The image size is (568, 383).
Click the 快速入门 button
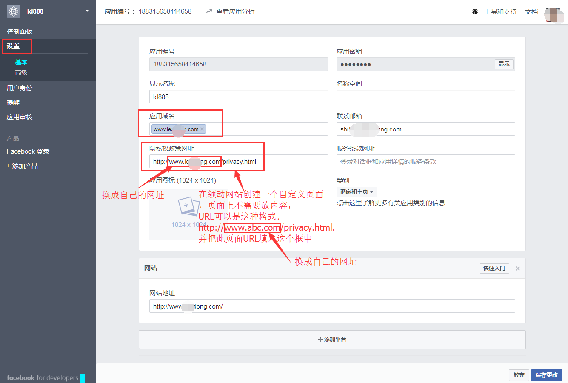tap(494, 268)
